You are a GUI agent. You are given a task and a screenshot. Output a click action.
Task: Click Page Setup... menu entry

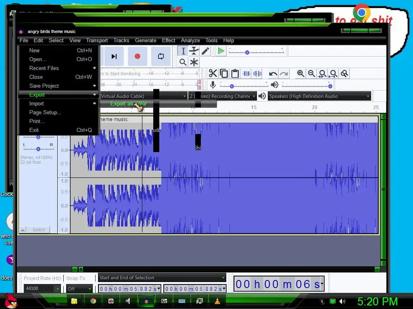click(x=59, y=113)
